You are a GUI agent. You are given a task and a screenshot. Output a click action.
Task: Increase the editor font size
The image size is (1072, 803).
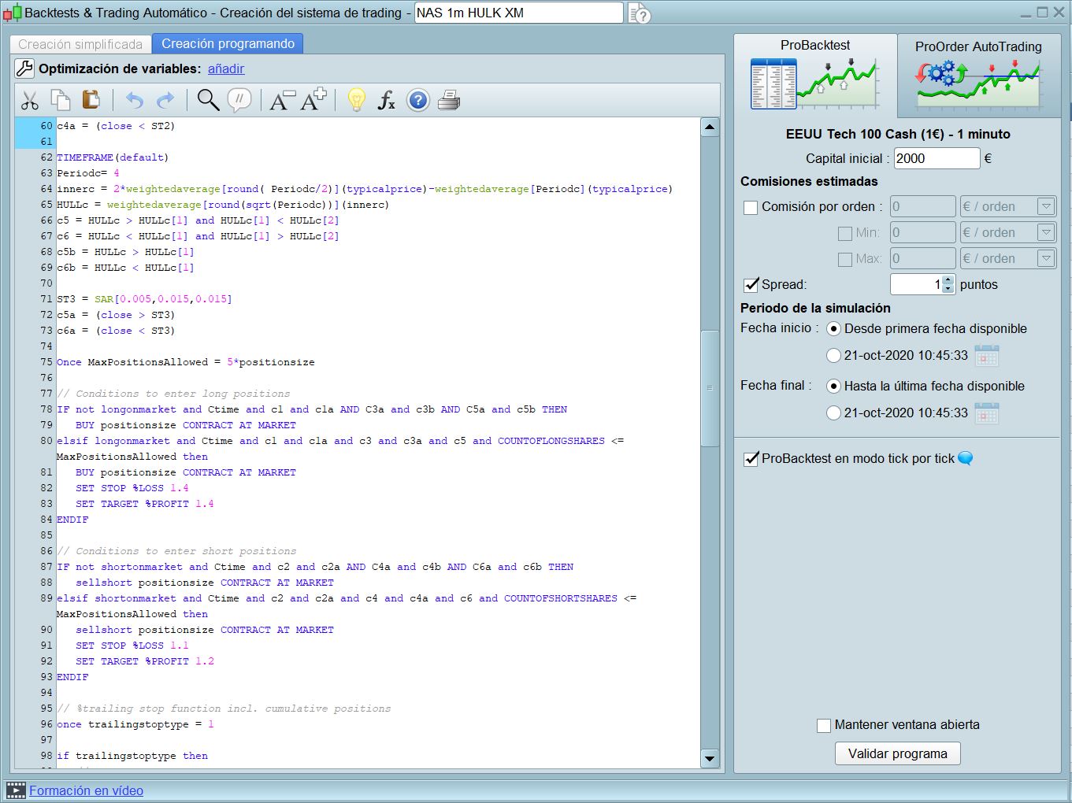[x=313, y=100]
